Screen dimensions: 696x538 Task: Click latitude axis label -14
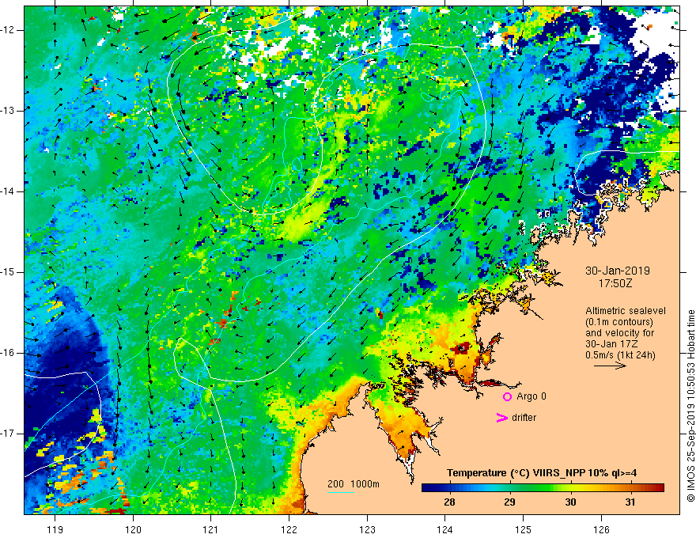coord(8,191)
